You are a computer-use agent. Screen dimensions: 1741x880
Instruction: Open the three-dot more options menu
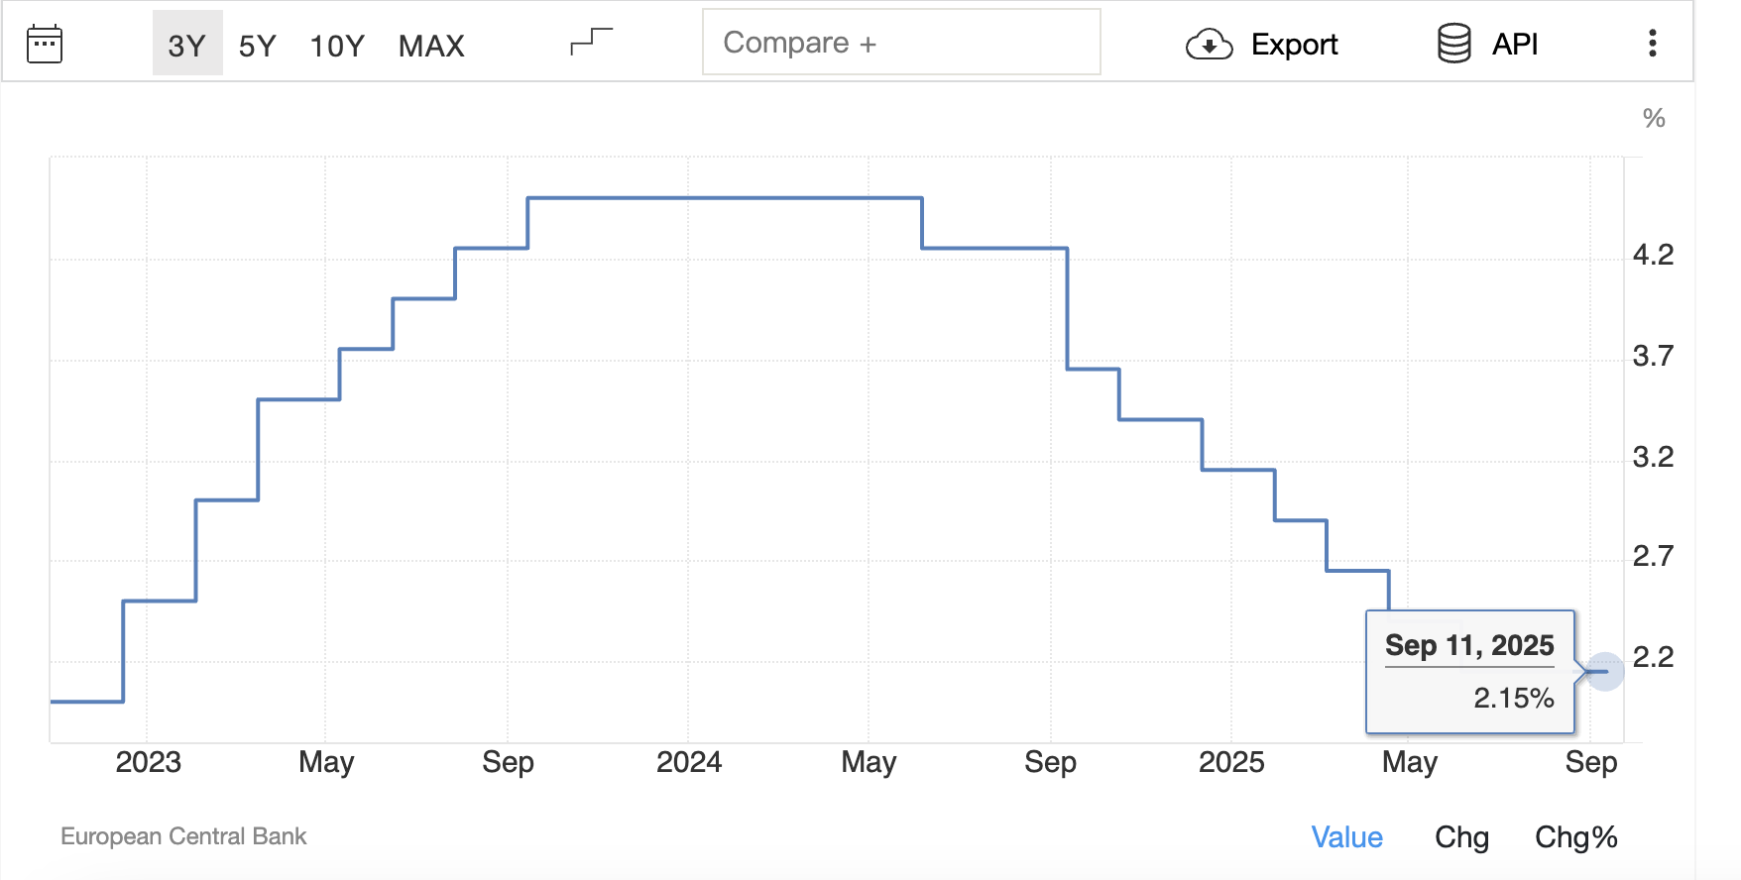point(1652,44)
